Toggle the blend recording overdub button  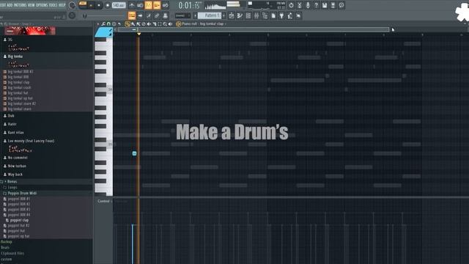(x=157, y=5)
